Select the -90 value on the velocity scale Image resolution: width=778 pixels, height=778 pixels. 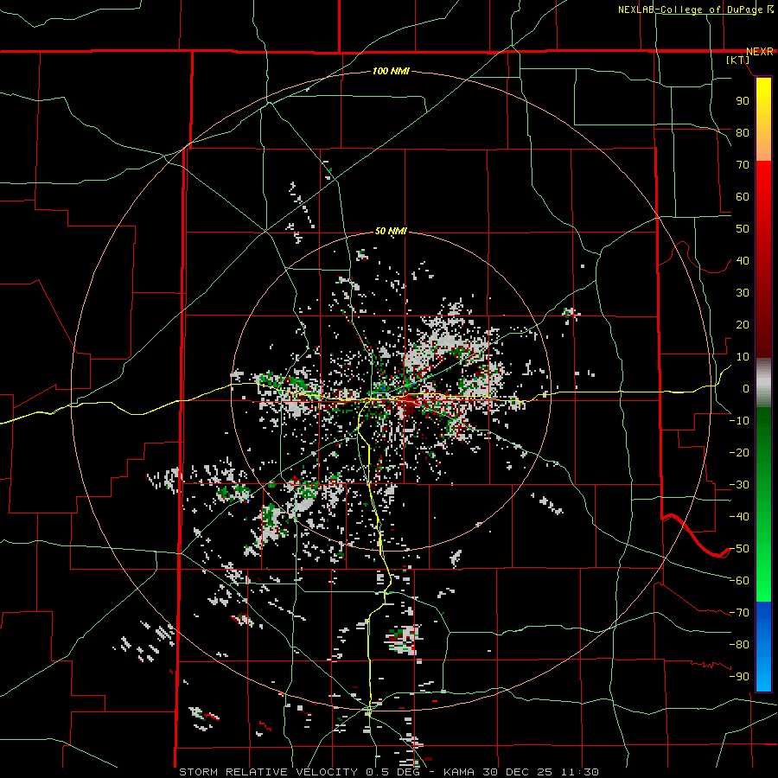(x=739, y=677)
